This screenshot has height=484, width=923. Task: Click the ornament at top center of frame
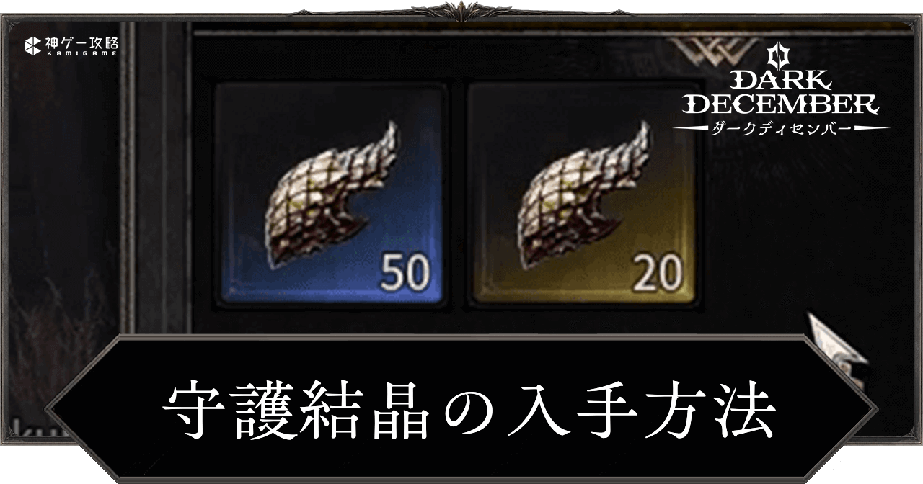[461, 9]
